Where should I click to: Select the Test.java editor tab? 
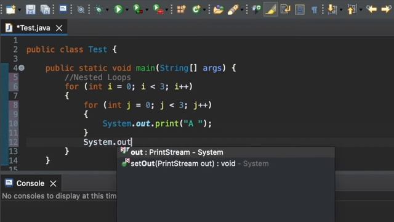click(34, 28)
